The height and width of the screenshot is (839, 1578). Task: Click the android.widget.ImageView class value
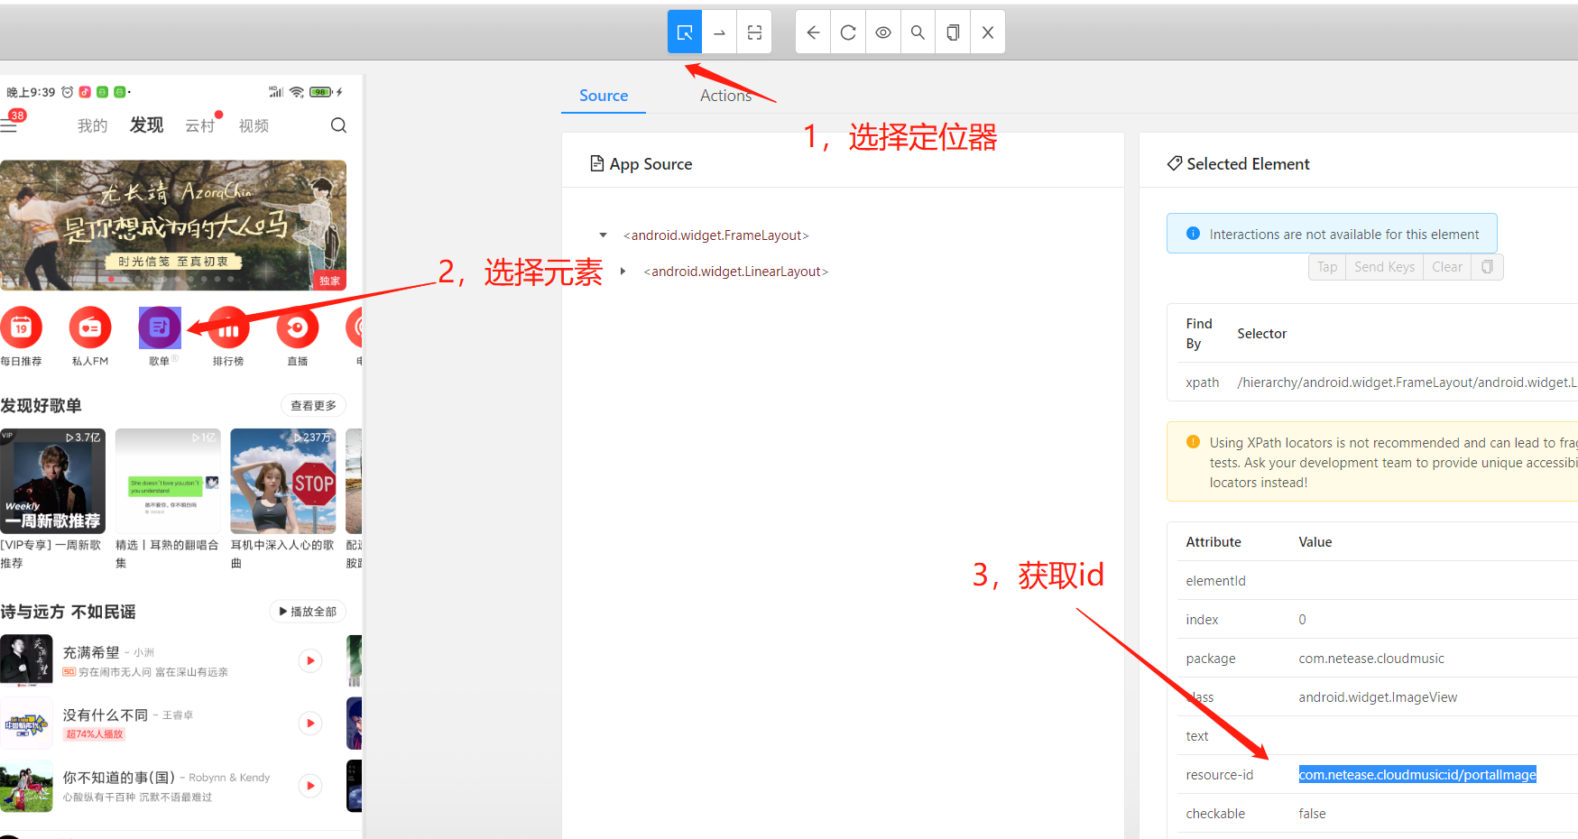pos(1378,697)
